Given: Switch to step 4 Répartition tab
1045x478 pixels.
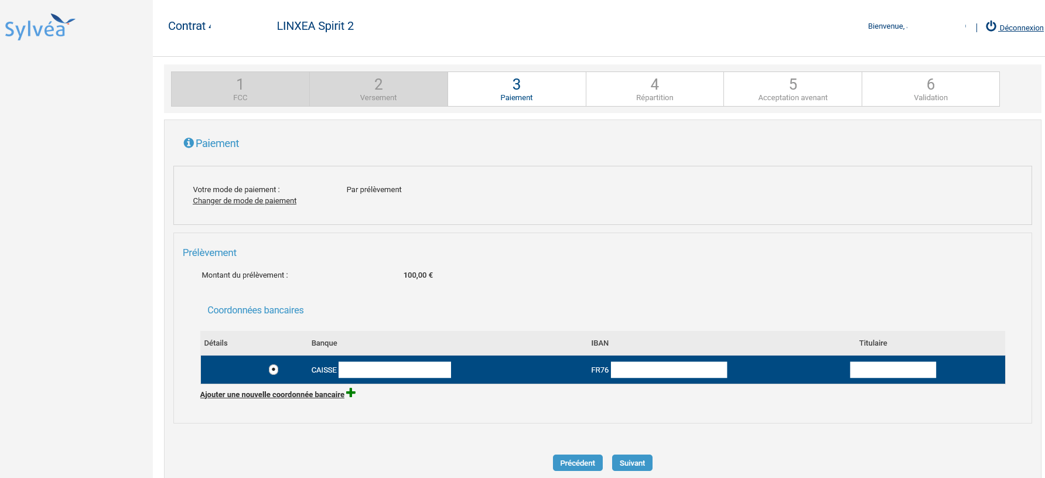Looking at the screenshot, I should click(654, 89).
